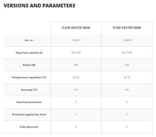This screenshot has width=156, height=137.
Task: Click the Aquarium capacity [L] label
Action: [29, 53]
